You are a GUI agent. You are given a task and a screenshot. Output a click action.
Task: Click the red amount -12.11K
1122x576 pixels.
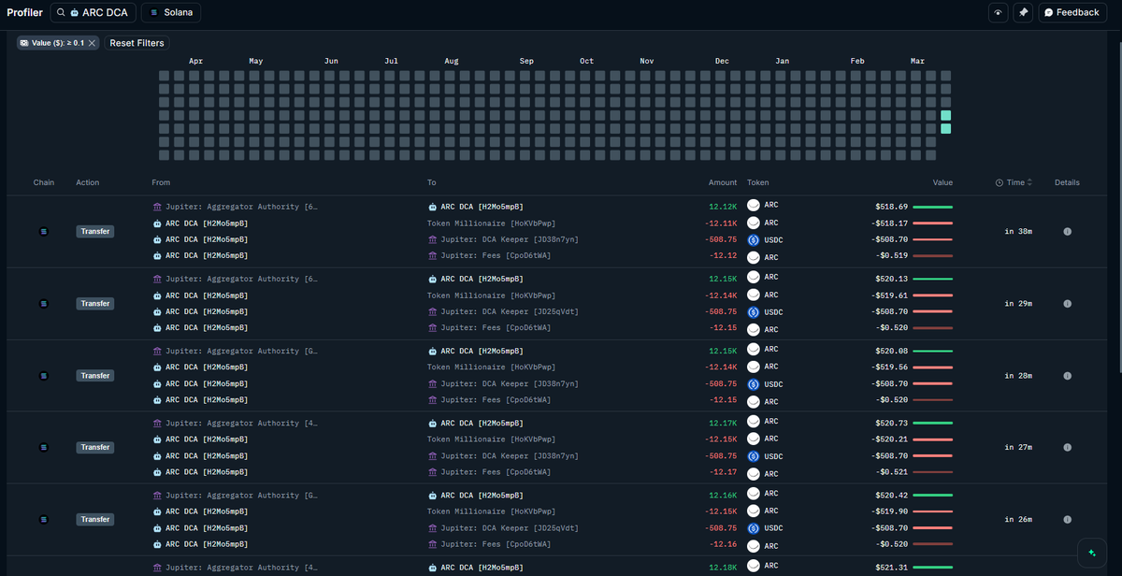(720, 223)
